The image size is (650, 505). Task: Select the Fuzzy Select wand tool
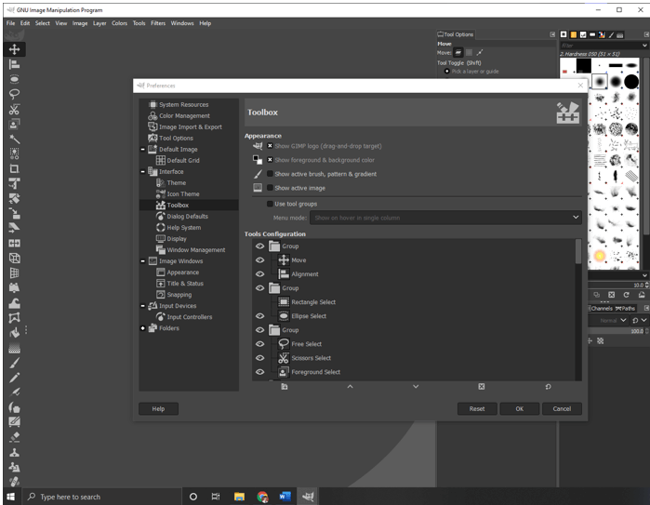point(15,139)
